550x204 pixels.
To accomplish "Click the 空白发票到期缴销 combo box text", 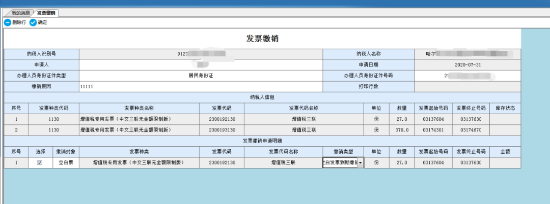I will point(340,163).
